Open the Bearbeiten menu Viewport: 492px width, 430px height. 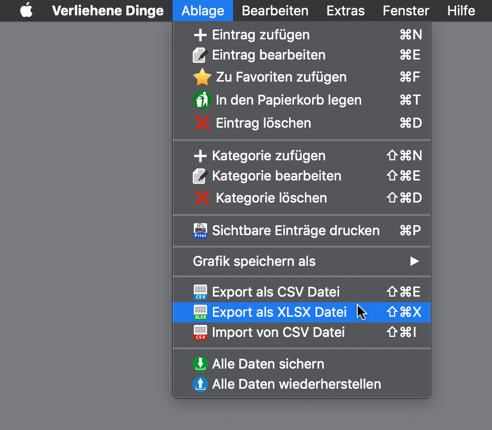point(275,11)
